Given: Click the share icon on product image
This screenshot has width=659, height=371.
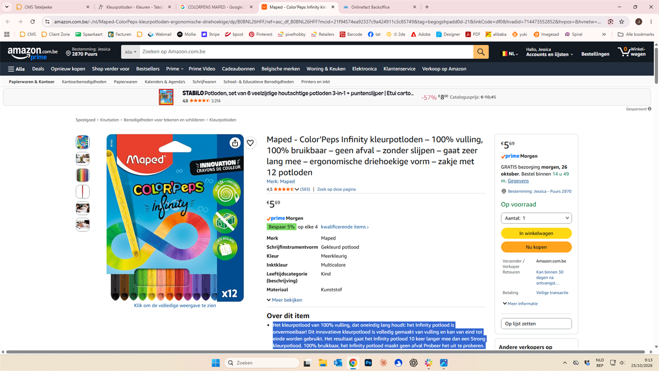Looking at the screenshot, I should pos(235,143).
